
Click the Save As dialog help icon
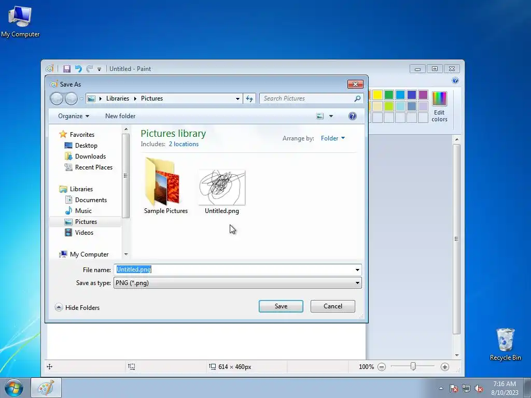[x=352, y=116]
